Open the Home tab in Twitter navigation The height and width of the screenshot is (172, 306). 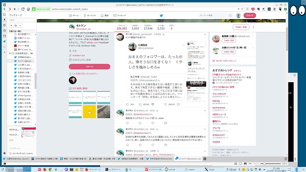(x=74, y=15)
